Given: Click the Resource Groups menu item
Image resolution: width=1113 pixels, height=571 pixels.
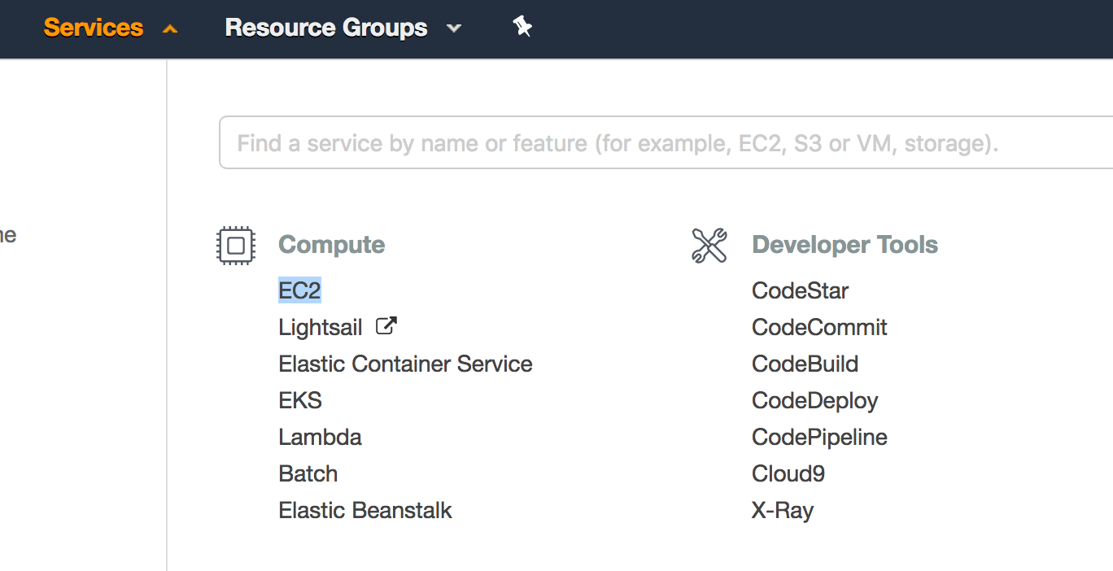Looking at the screenshot, I should 325,27.
